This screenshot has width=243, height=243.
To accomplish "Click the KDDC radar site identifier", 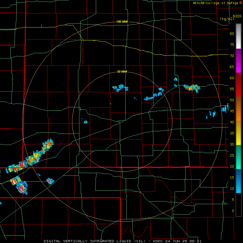I will click(158, 241).
